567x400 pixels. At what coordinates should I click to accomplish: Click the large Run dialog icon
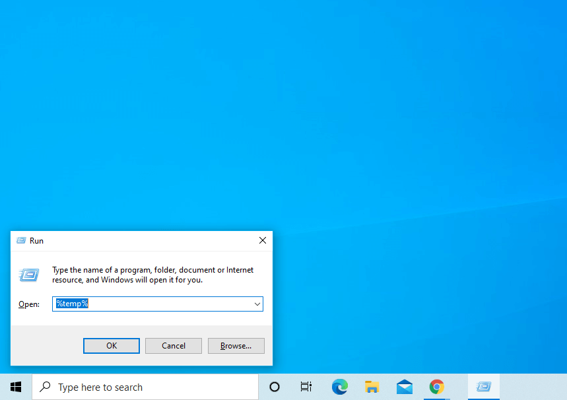pyautogui.click(x=28, y=275)
